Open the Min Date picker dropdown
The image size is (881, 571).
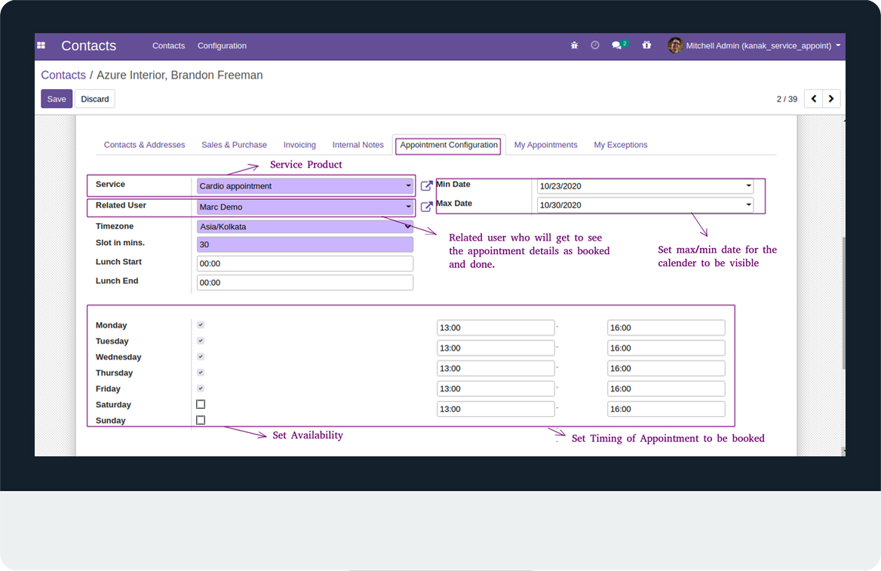pyautogui.click(x=748, y=186)
